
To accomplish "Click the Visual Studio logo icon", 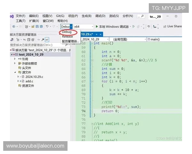I will [x=12, y=16].
